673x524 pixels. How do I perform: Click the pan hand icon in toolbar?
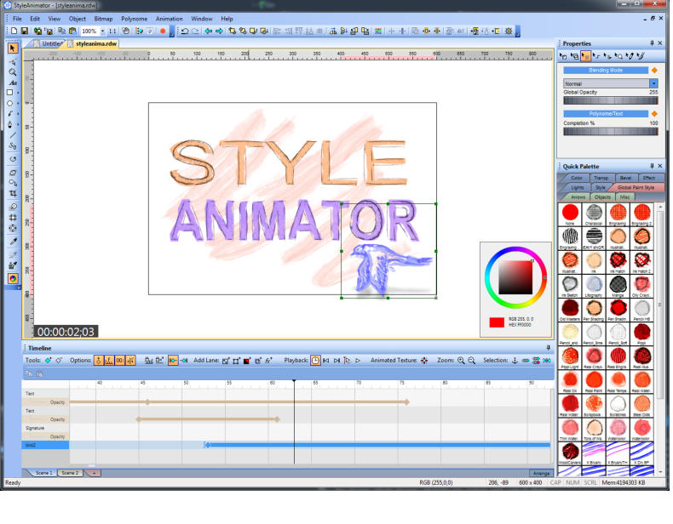[125, 31]
